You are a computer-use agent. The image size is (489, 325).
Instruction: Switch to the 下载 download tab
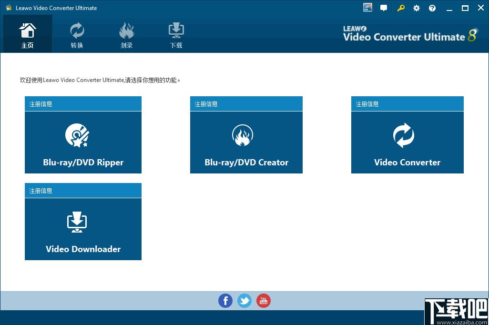coord(176,34)
